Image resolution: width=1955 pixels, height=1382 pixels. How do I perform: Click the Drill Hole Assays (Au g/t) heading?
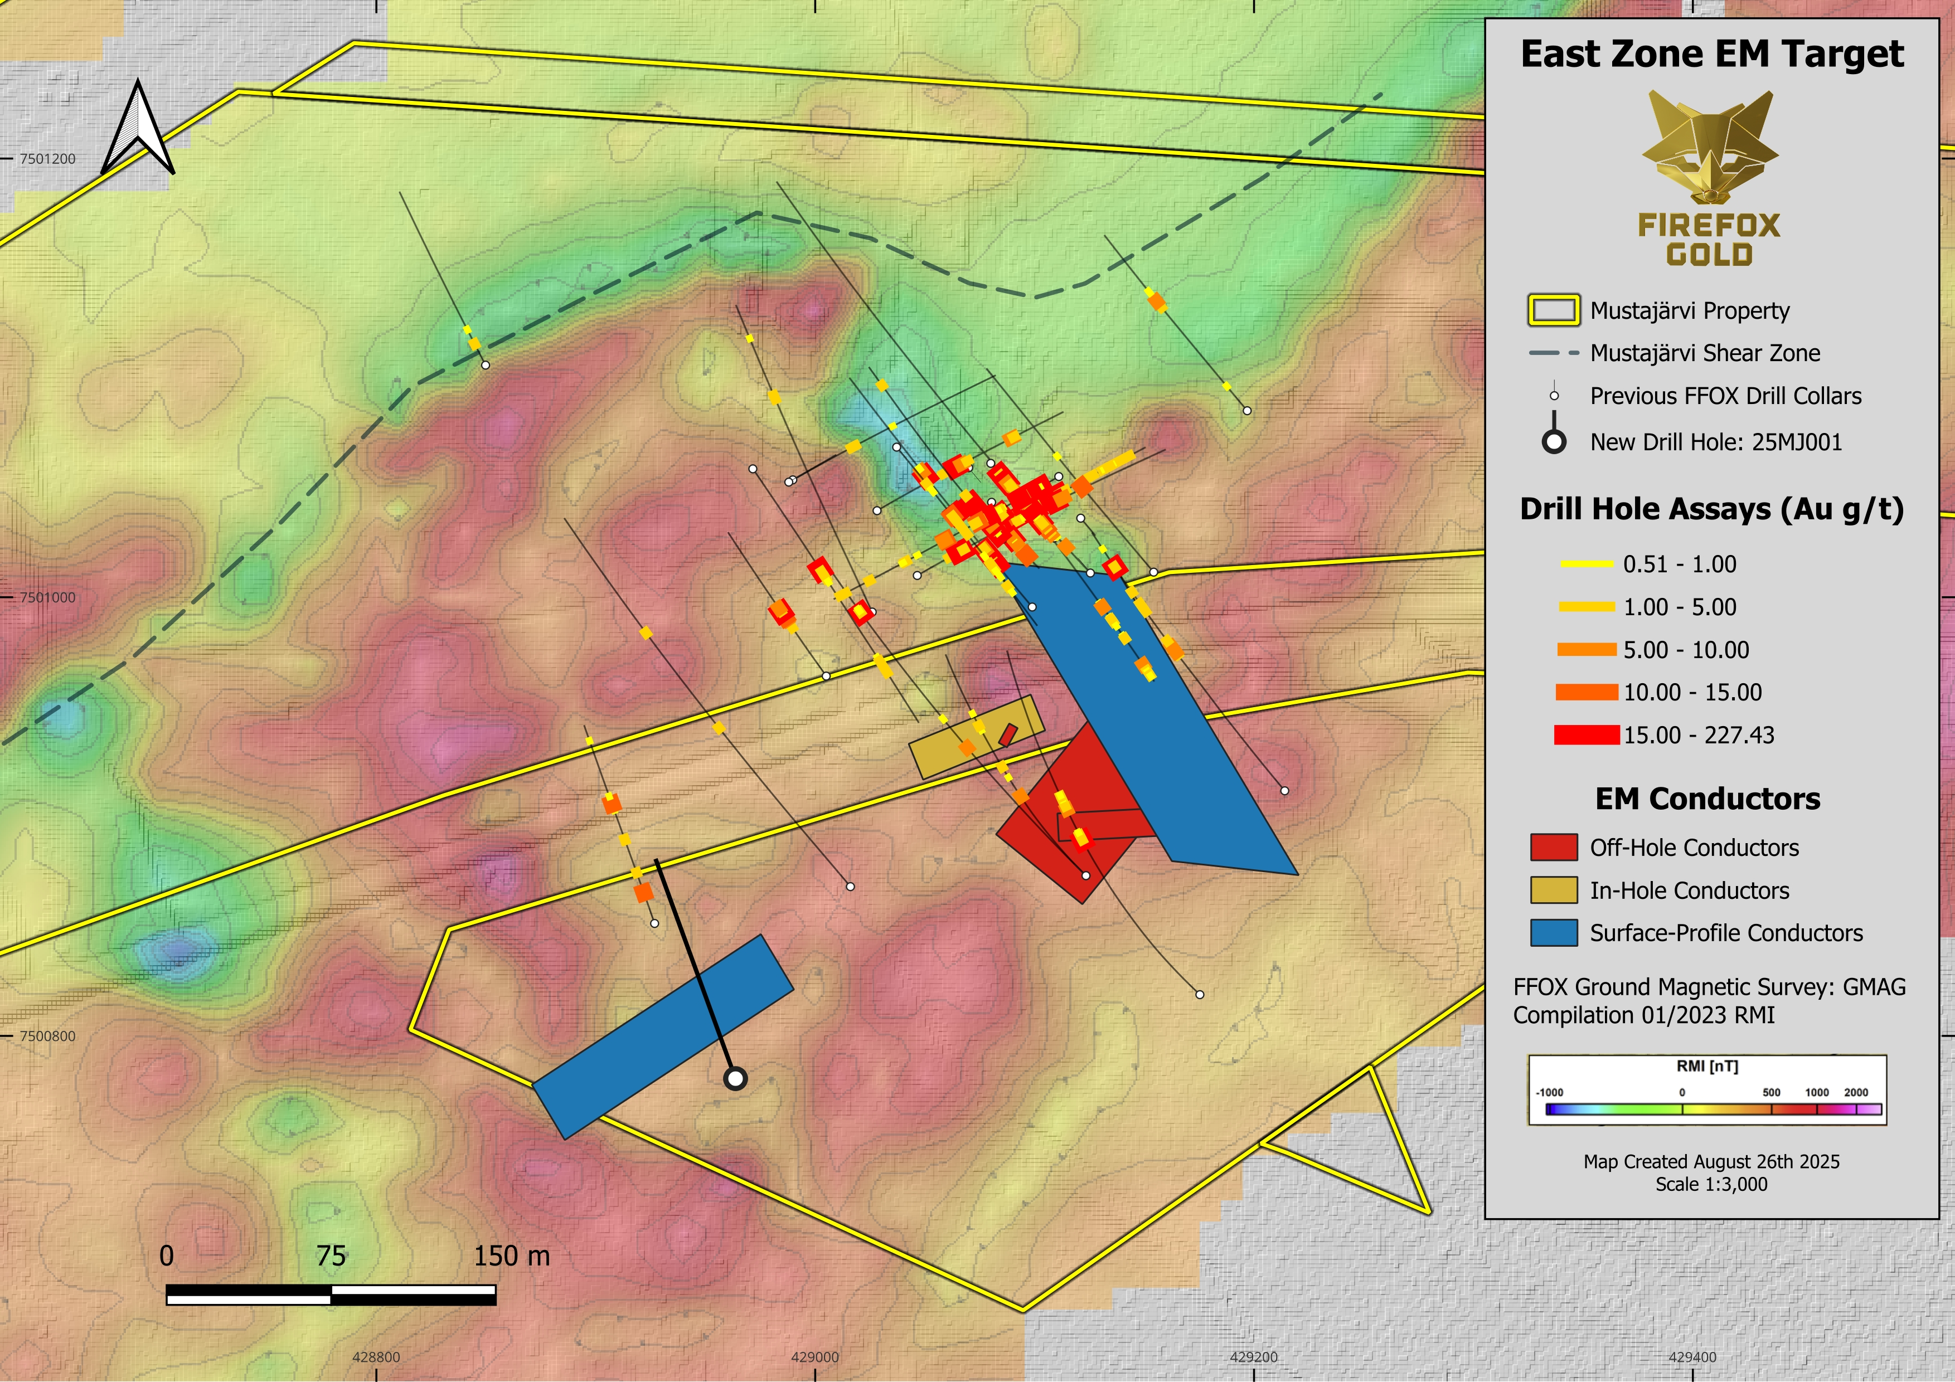(1711, 509)
